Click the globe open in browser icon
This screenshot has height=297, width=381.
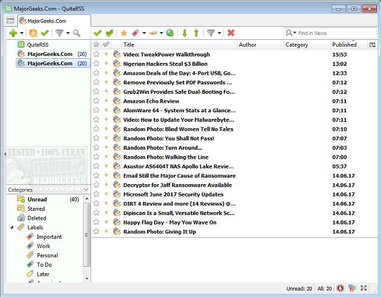pos(170,33)
